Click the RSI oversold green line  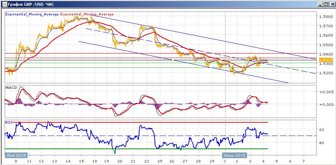click(x=136, y=149)
